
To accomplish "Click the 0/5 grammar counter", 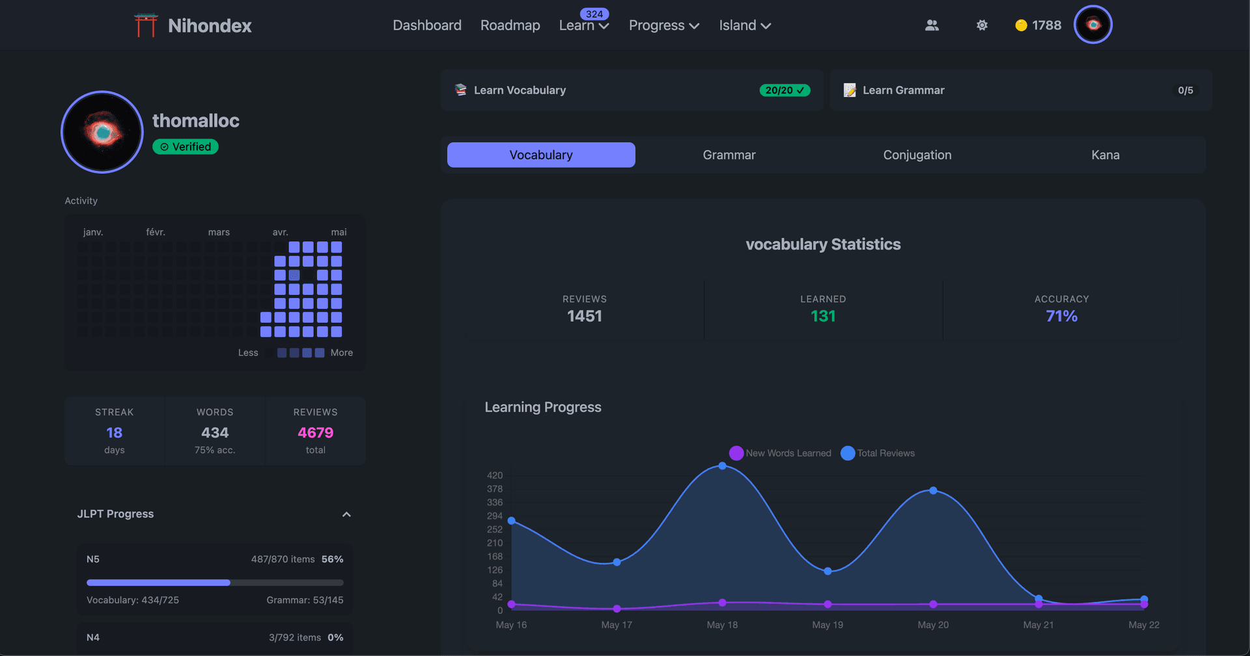I will [x=1186, y=90].
